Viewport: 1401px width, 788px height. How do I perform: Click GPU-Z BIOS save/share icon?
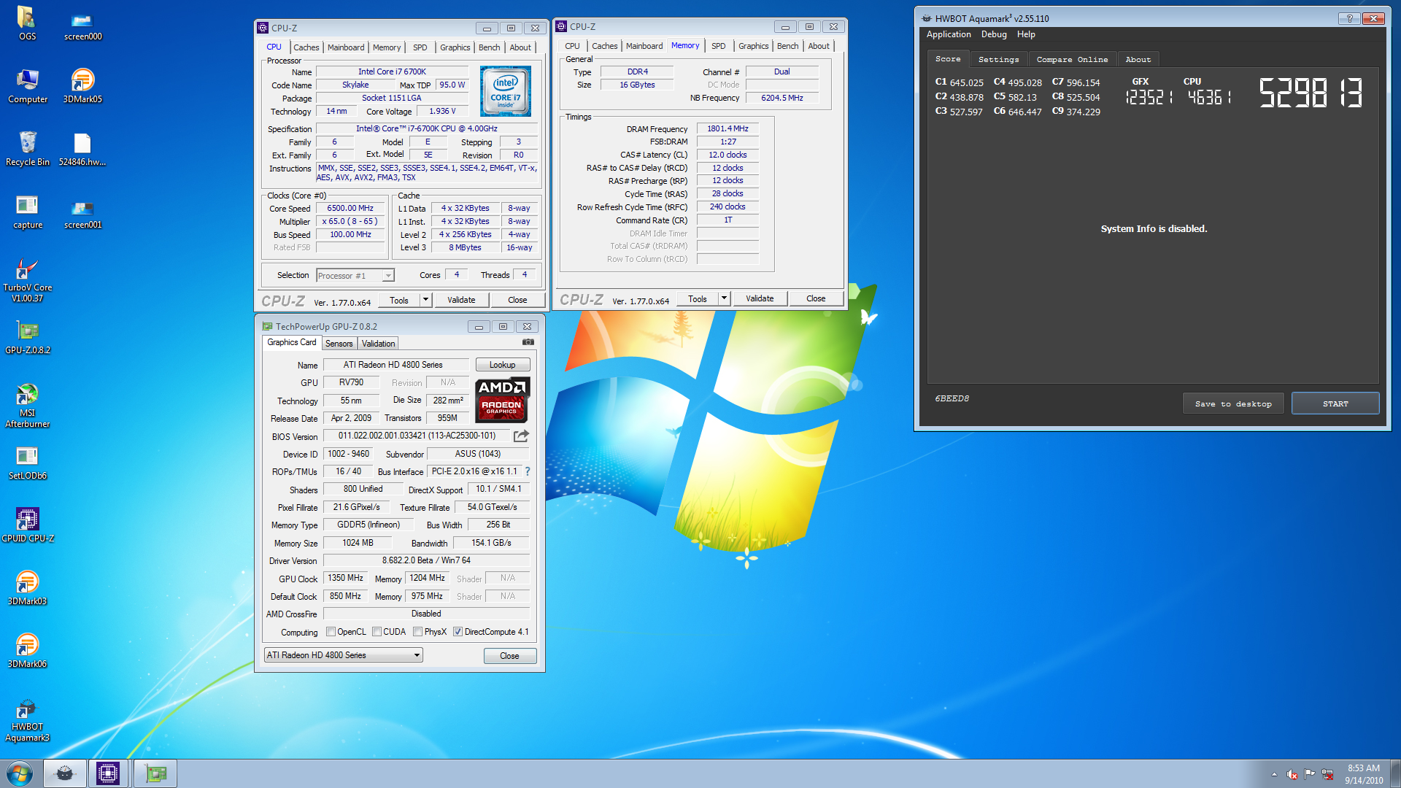point(521,436)
